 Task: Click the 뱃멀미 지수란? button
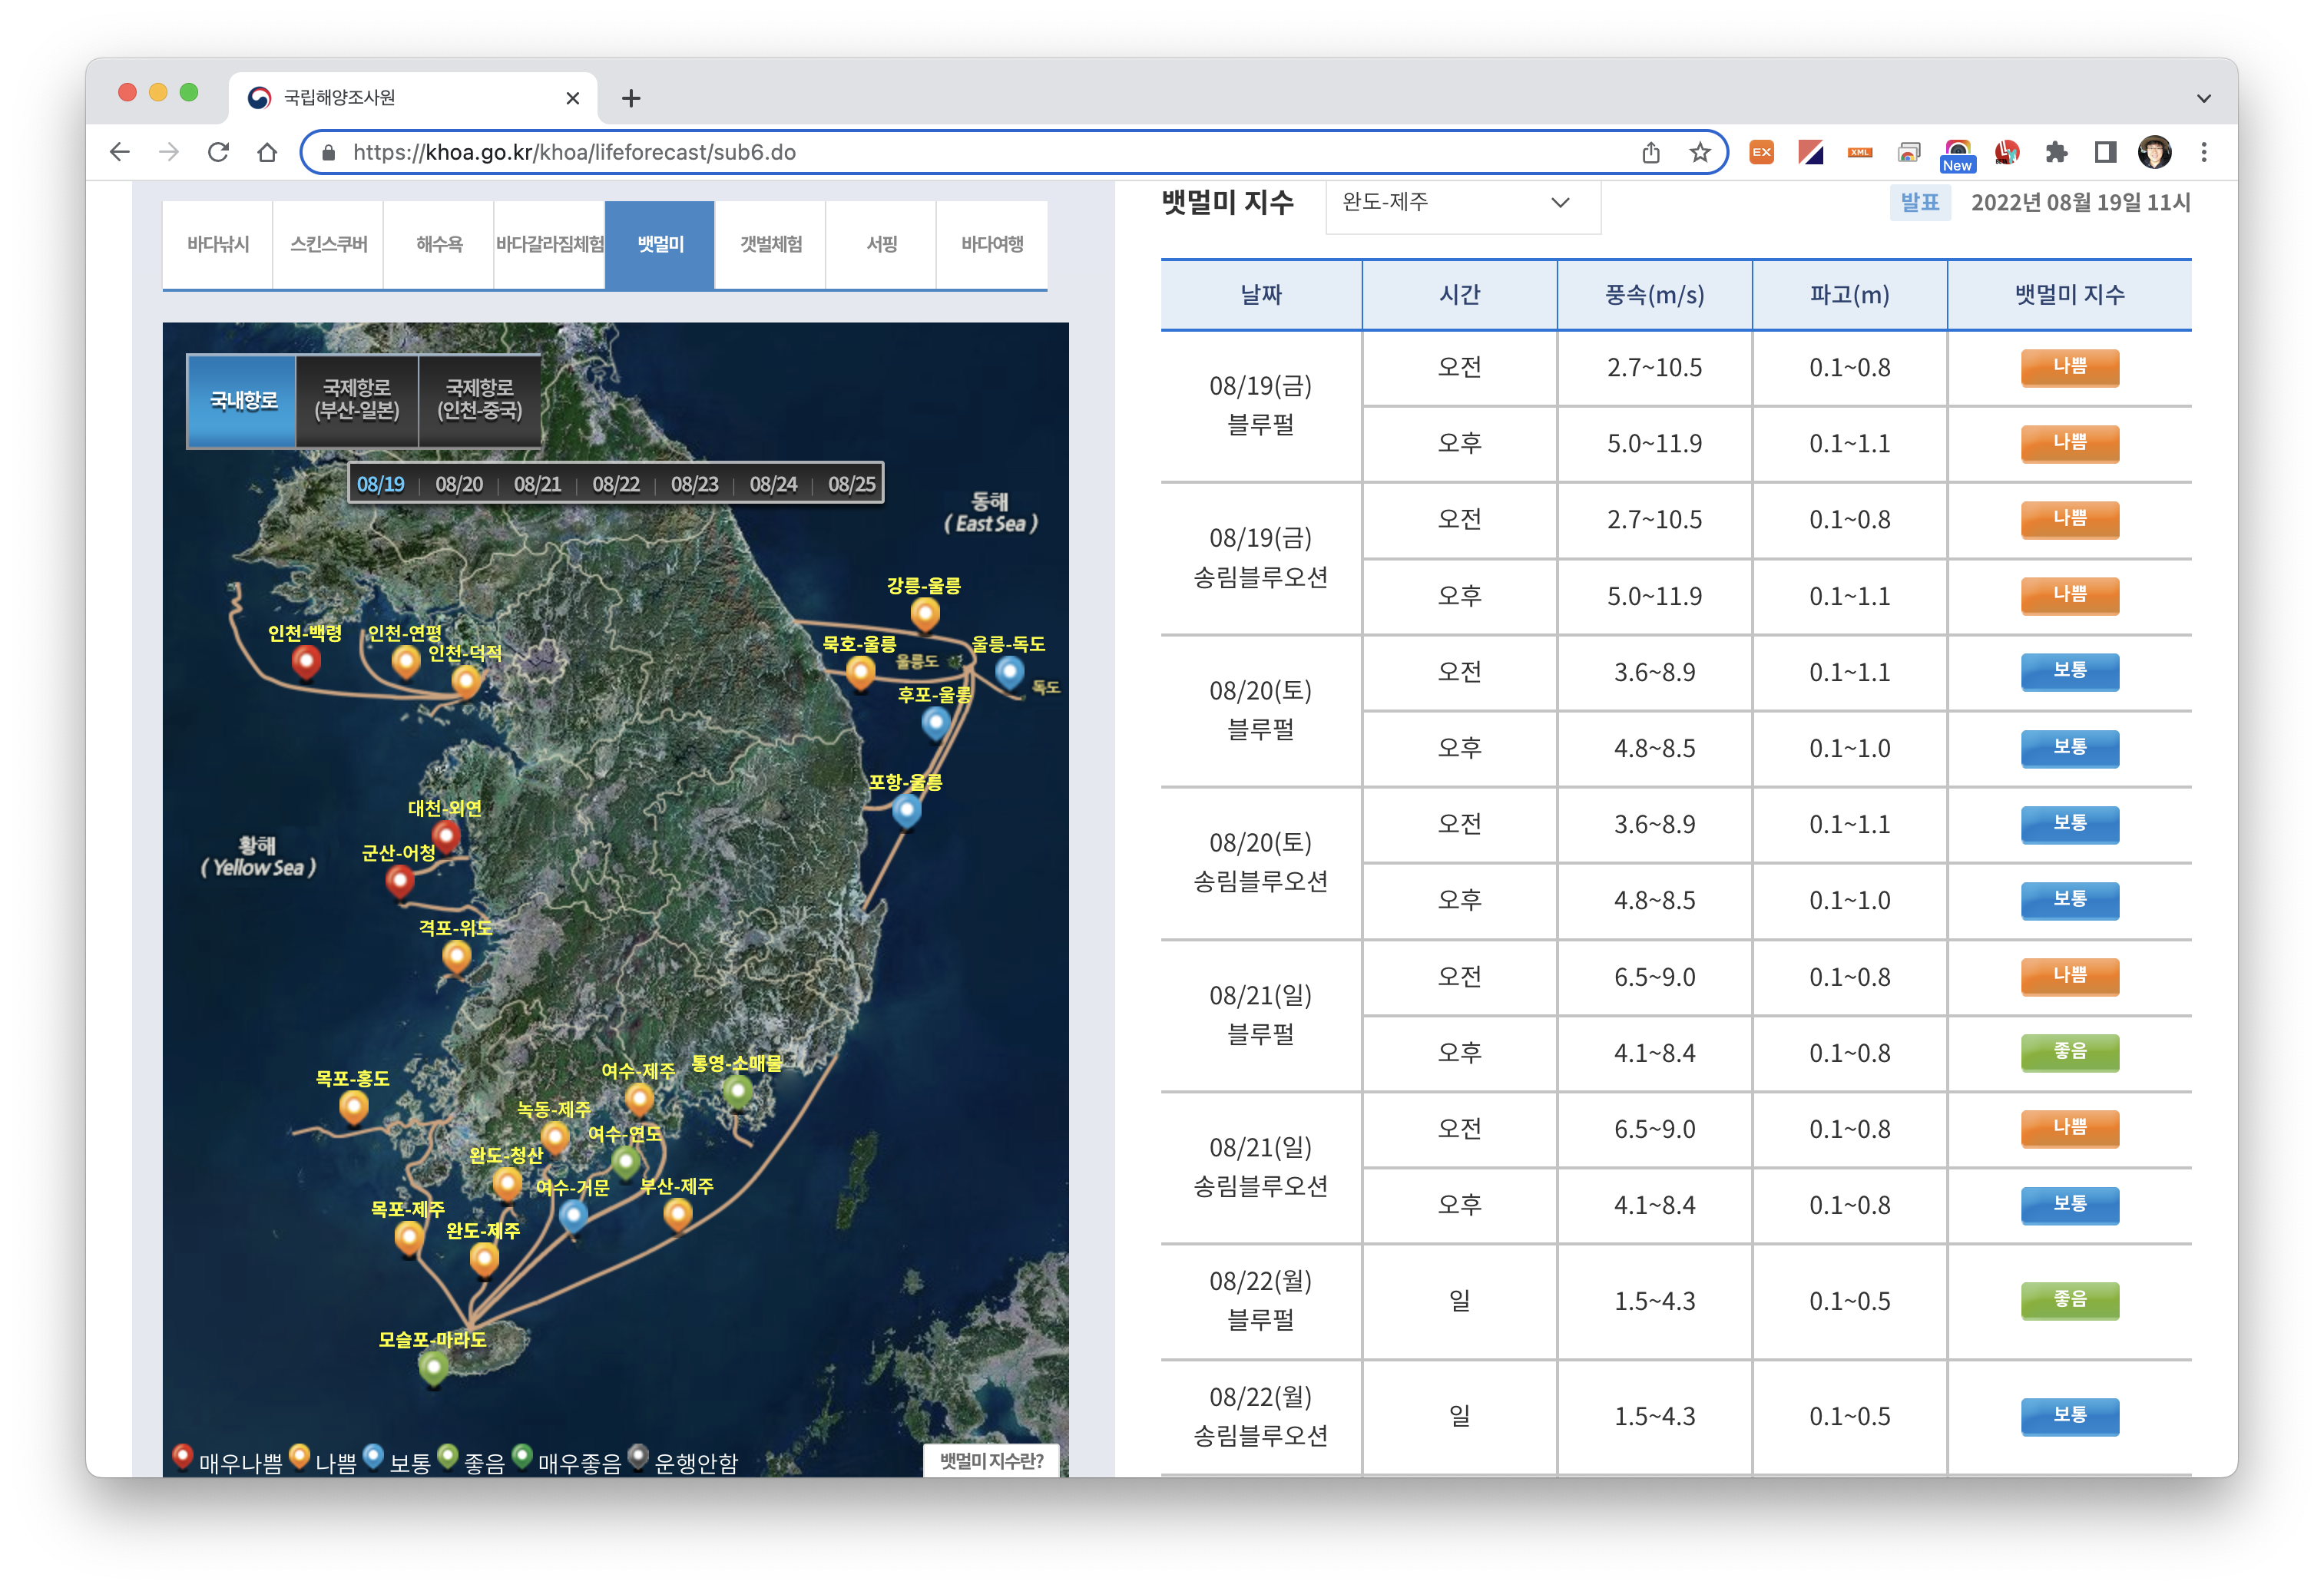coord(991,1461)
